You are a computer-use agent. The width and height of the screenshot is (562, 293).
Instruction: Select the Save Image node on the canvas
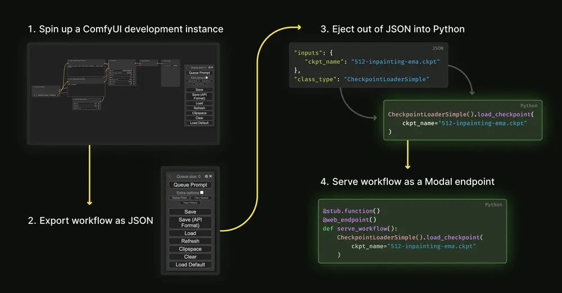[x=170, y=73]
